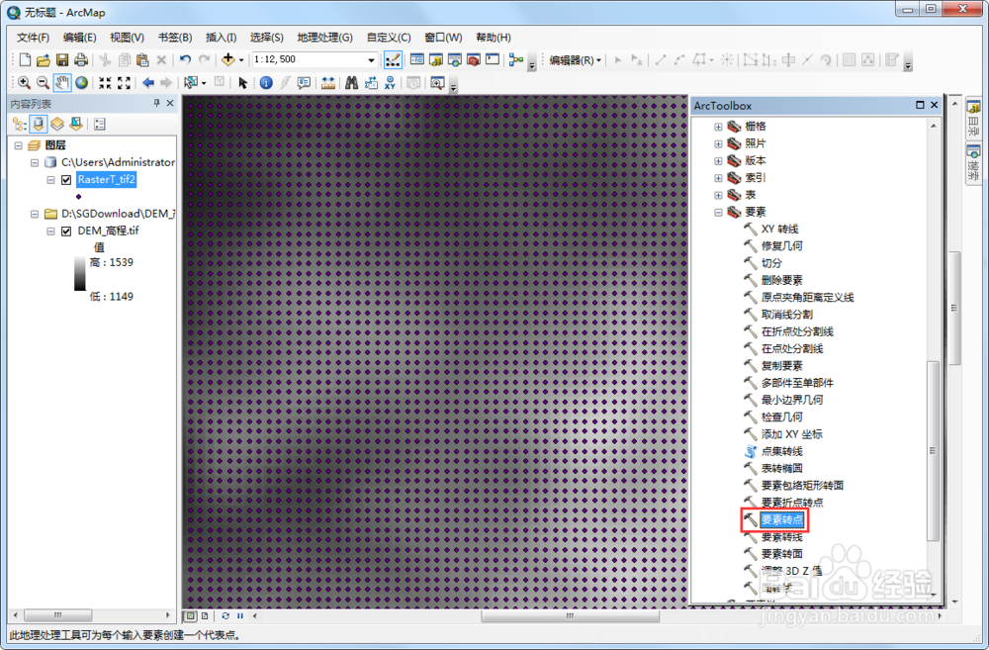The height and width of the screenshot is (650, 989).
Task: Open the 编辑(E) menu
Action: point(79,38)
